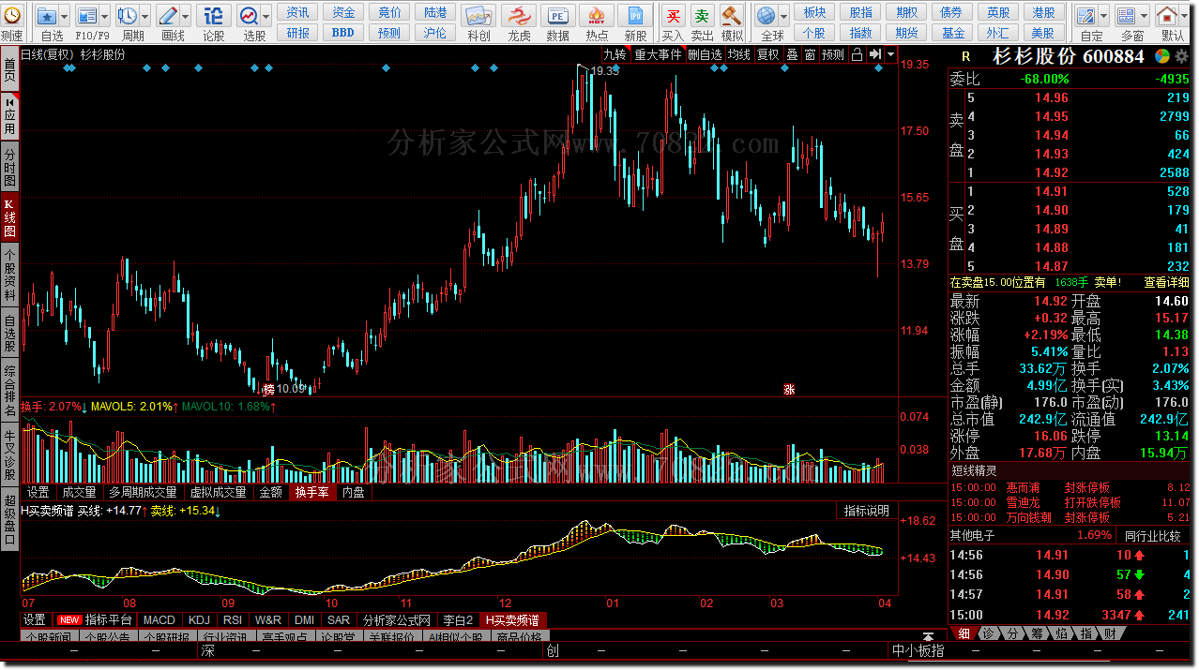Expand the 全球 globe dropdown arrow
Screen dimensions: 1199x670
click(x=784, y=16)
